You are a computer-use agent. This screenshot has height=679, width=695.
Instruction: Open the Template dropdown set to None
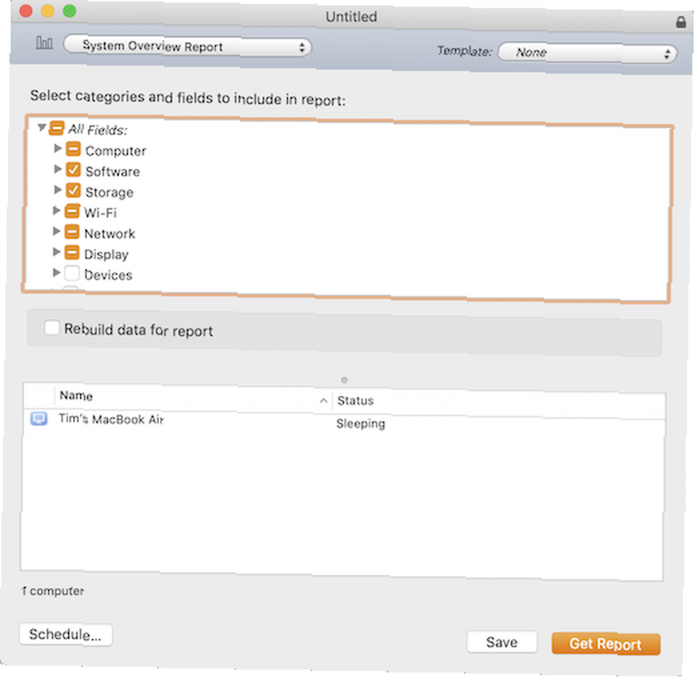point(587,54)
